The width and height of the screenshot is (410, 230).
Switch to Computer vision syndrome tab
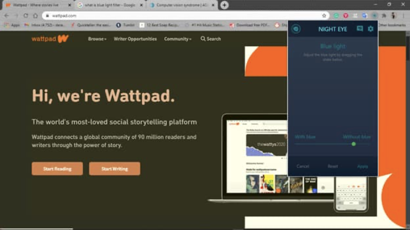[x=182, y=5]
